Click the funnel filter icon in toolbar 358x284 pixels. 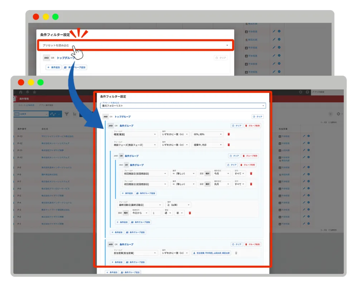pyautogui.click(x=67, y=114)
